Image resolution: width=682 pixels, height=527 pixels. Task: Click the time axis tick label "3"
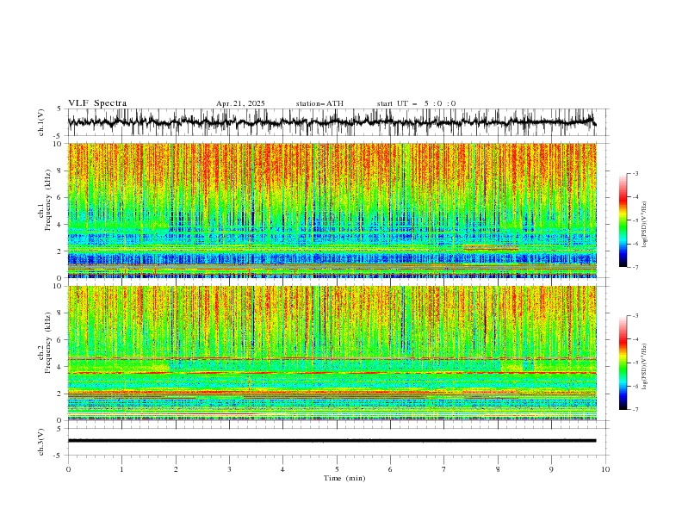229,469
